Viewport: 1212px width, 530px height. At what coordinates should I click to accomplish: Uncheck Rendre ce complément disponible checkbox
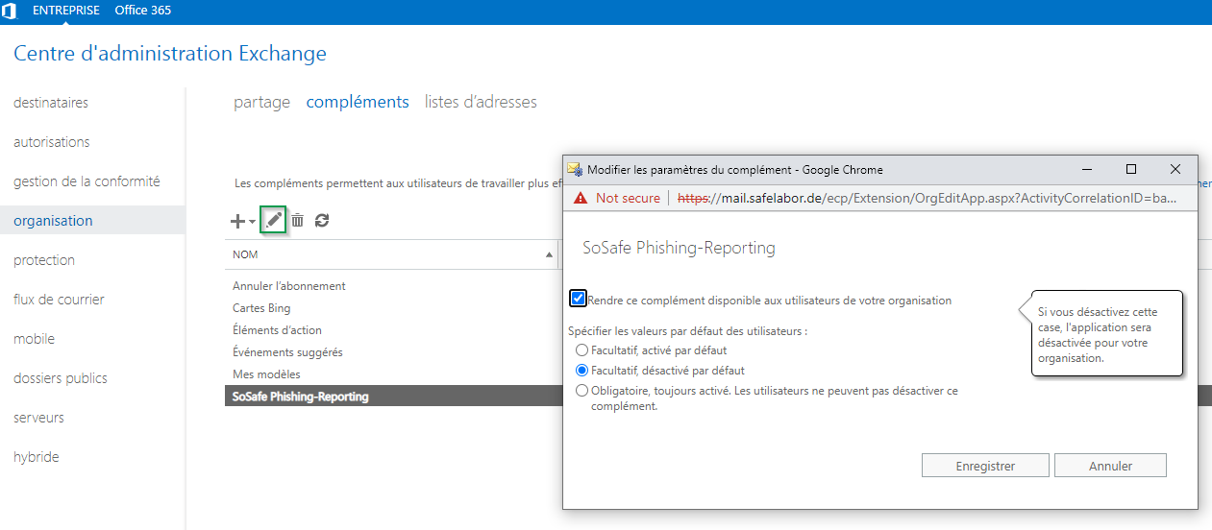click(x=578, y=299)
